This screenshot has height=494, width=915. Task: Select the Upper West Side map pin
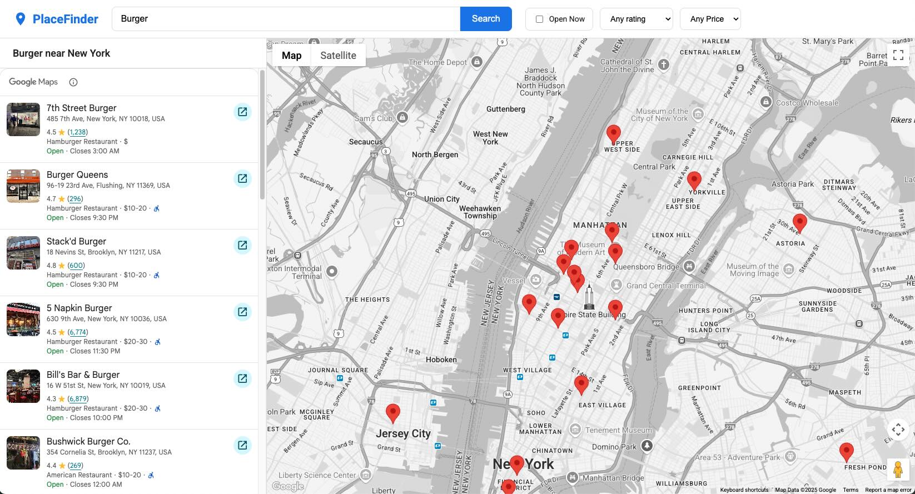coord(613,134)
